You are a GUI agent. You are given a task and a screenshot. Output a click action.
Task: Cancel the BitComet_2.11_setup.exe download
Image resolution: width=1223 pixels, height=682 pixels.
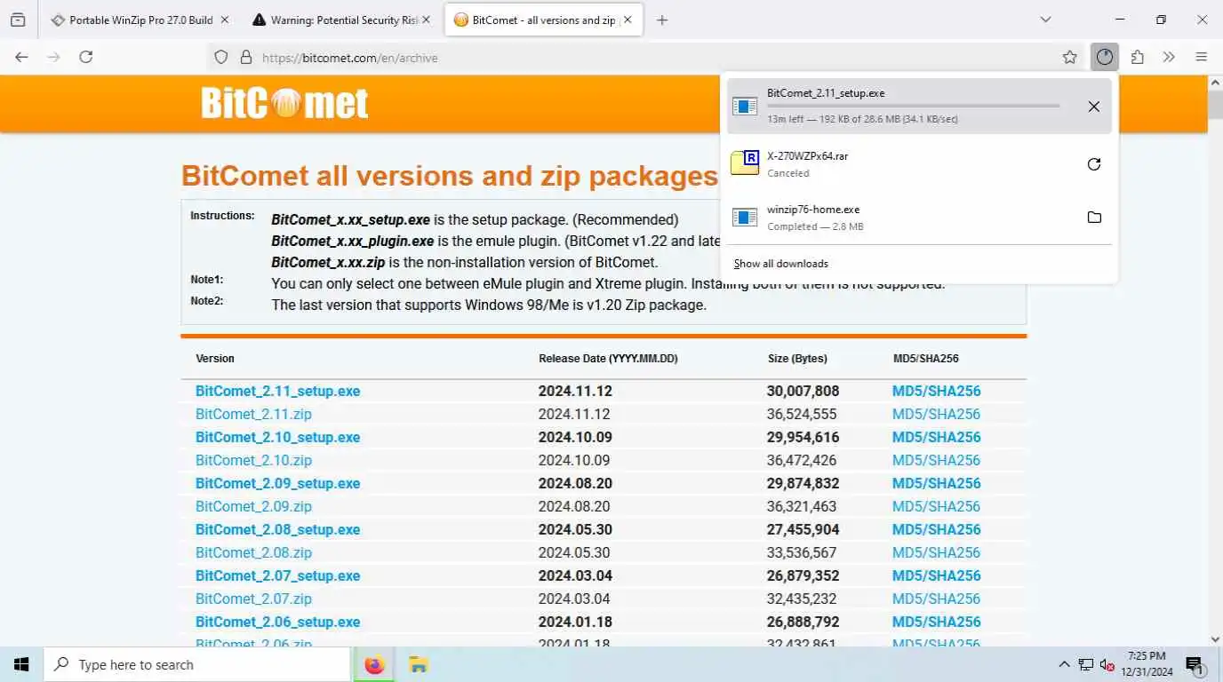pyautogui.click(x=1094, y=107)
